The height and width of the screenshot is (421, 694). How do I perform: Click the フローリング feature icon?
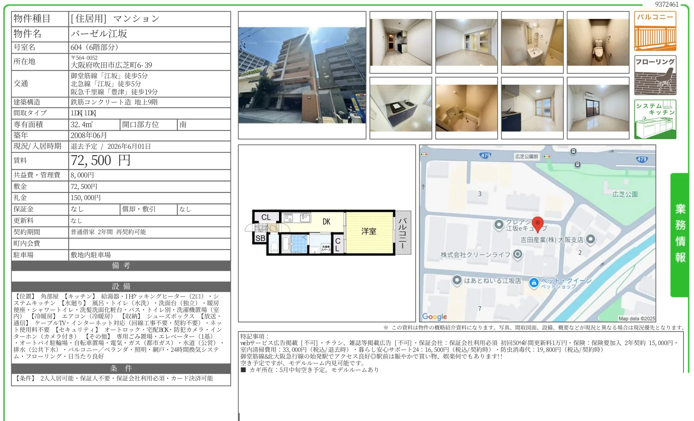[655, 75]
